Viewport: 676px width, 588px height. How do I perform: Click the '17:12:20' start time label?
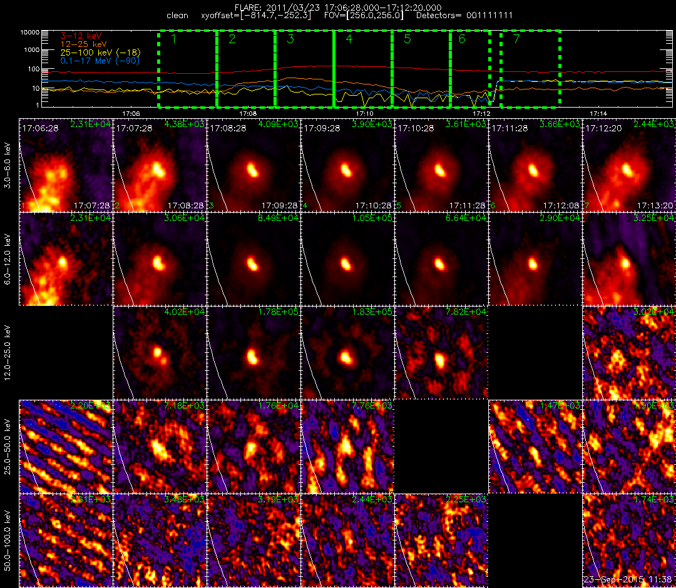602,128
